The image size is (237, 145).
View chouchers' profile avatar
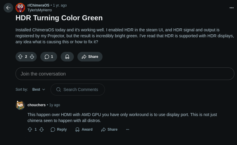20,105
